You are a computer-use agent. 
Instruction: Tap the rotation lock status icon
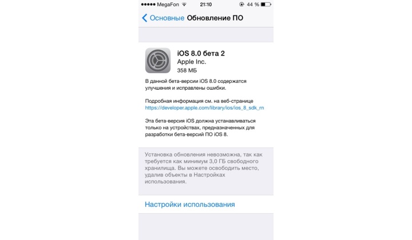pyautogui.click(x=241, y=4)
